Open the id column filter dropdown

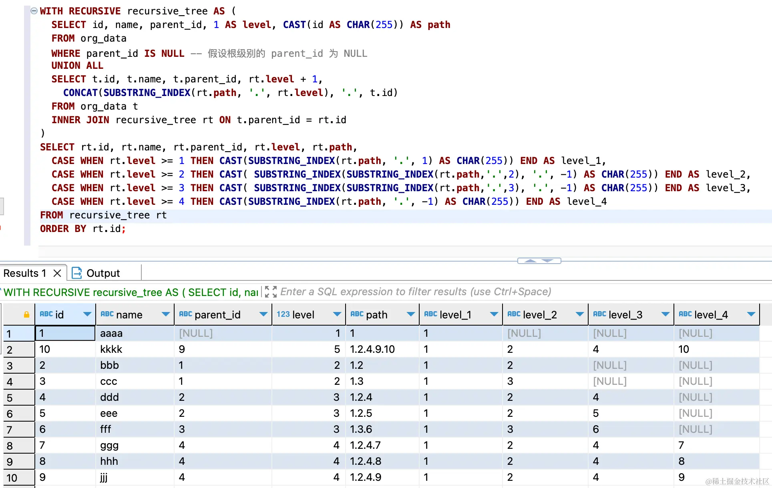tap(87, 314)
